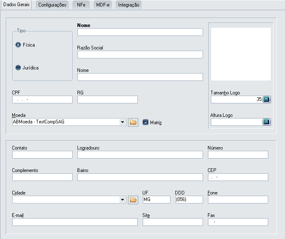Image resolution: width=285 pixels, height=239 pixels.
Task: Go to the Integração tab
Action: pos(129,5)
